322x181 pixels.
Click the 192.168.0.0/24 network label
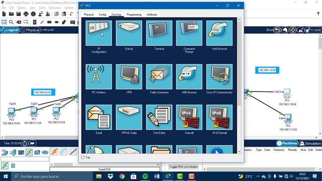(43, 93)
